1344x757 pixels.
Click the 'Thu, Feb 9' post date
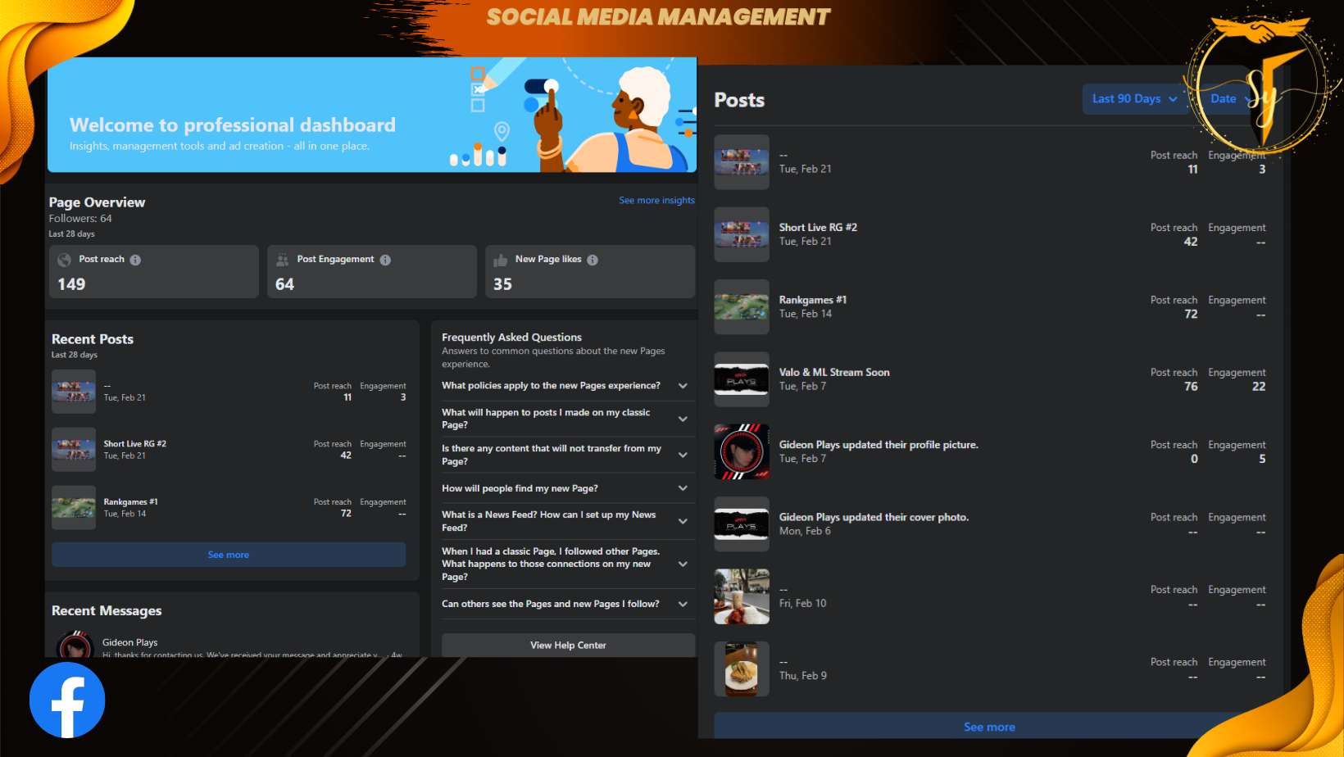(803, 676)
